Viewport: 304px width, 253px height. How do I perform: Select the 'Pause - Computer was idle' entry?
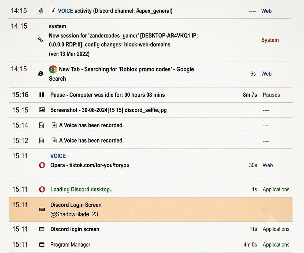click(107, 95)
